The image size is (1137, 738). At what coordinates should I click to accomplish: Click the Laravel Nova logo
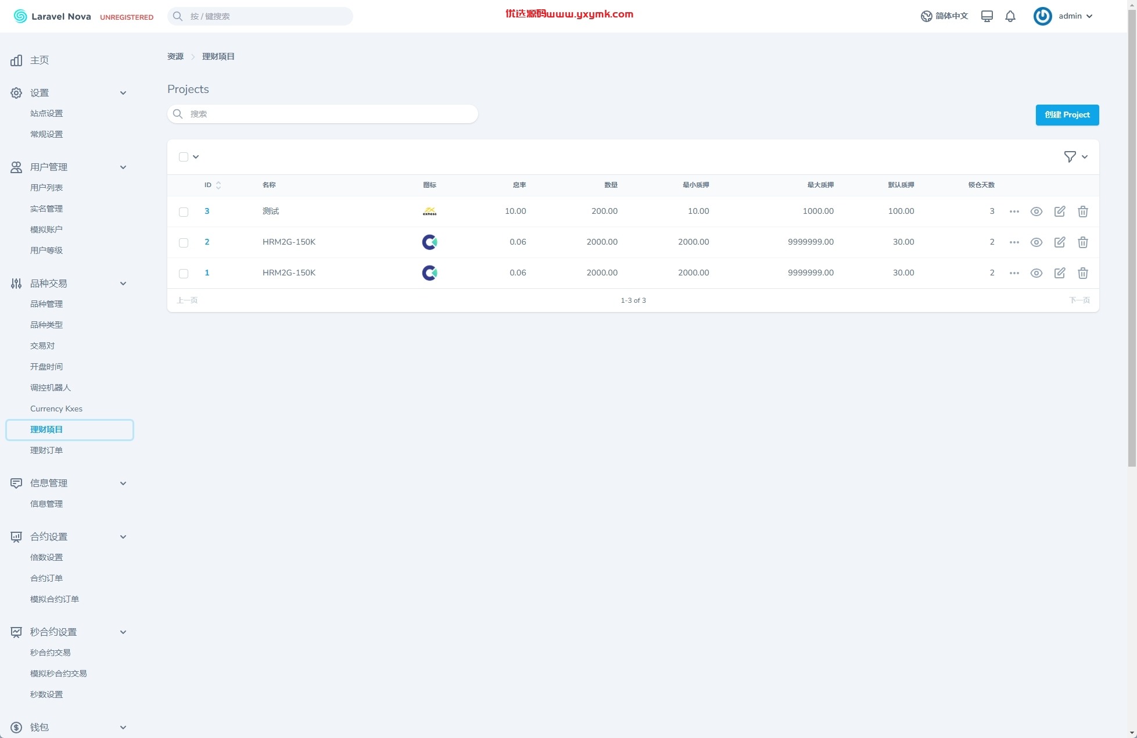pyautogui.click(x=52, y=16)
